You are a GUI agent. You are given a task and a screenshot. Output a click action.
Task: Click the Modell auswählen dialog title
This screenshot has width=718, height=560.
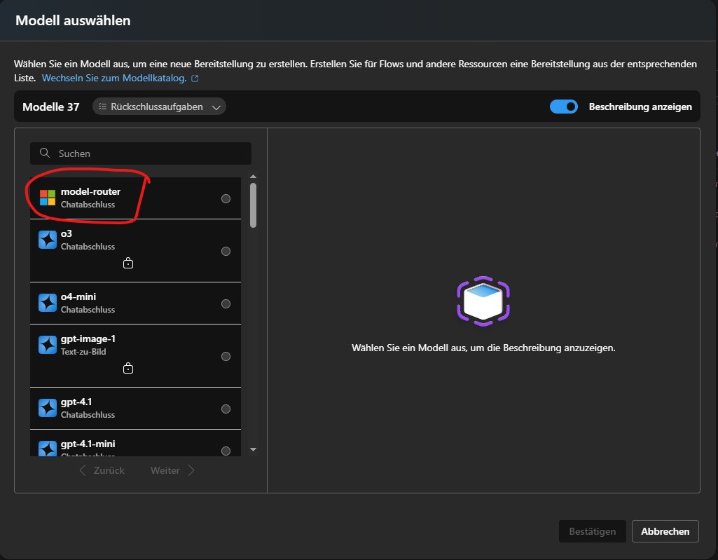click(x=74, y=20)
